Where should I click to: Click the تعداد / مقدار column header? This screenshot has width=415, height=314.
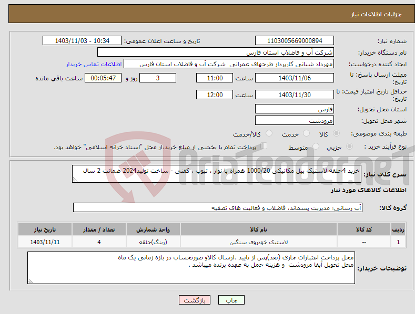(99, 229)
